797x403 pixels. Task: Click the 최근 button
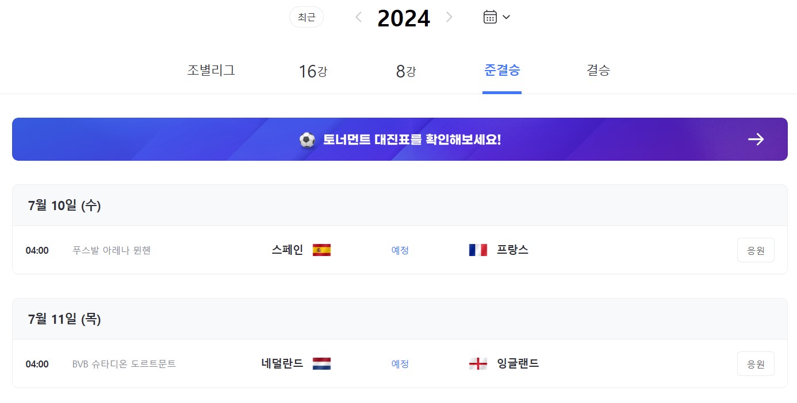pos(306,17)
